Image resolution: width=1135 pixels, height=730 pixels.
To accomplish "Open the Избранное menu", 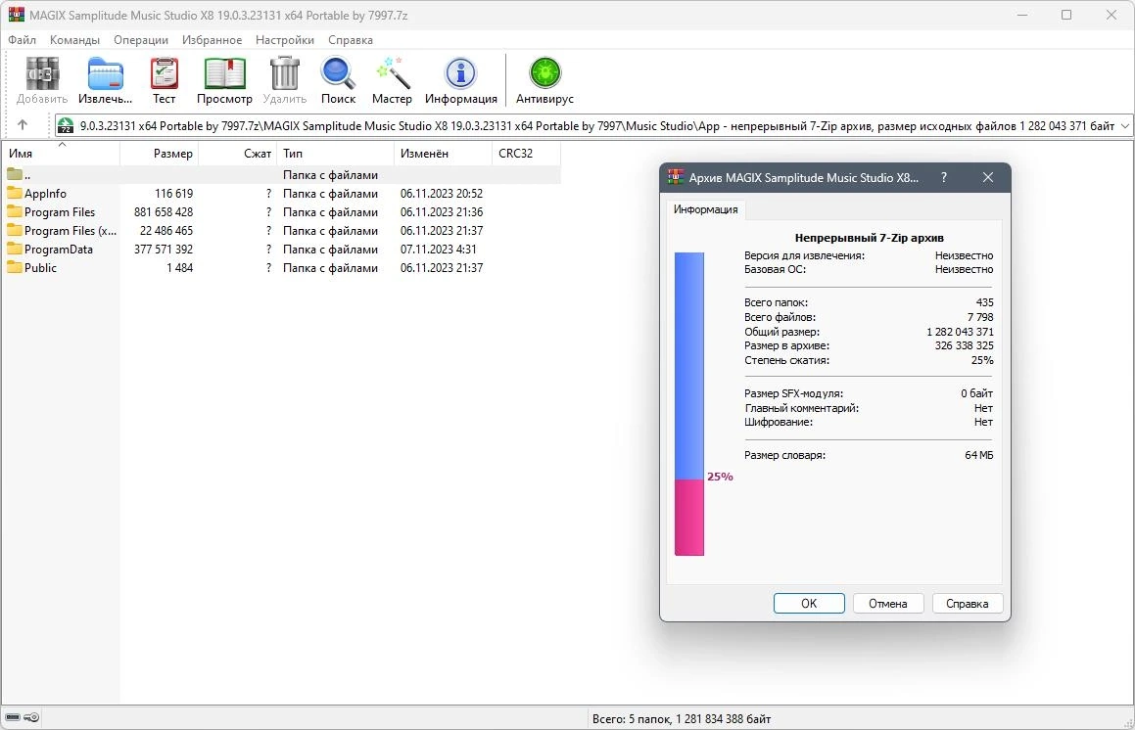I will tap(213, 40).
